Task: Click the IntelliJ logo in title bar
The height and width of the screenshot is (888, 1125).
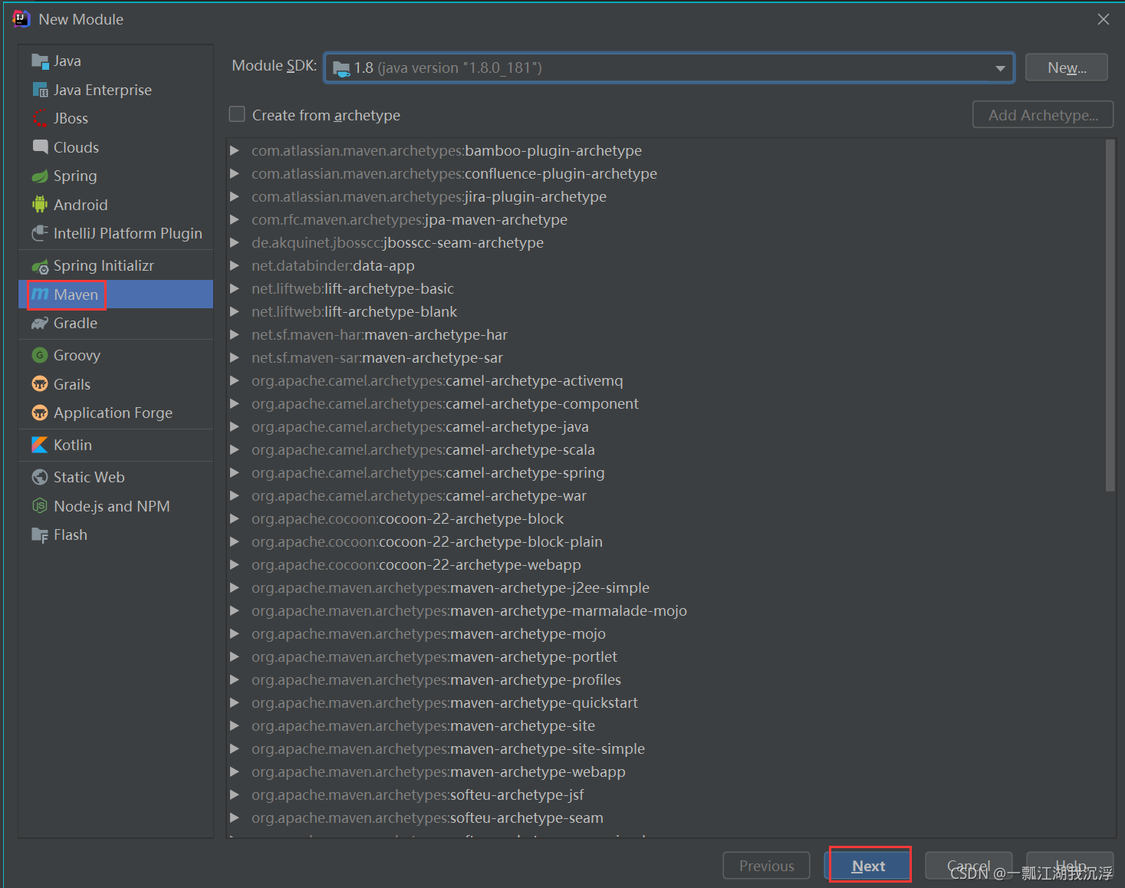Action: coord(21,19)
